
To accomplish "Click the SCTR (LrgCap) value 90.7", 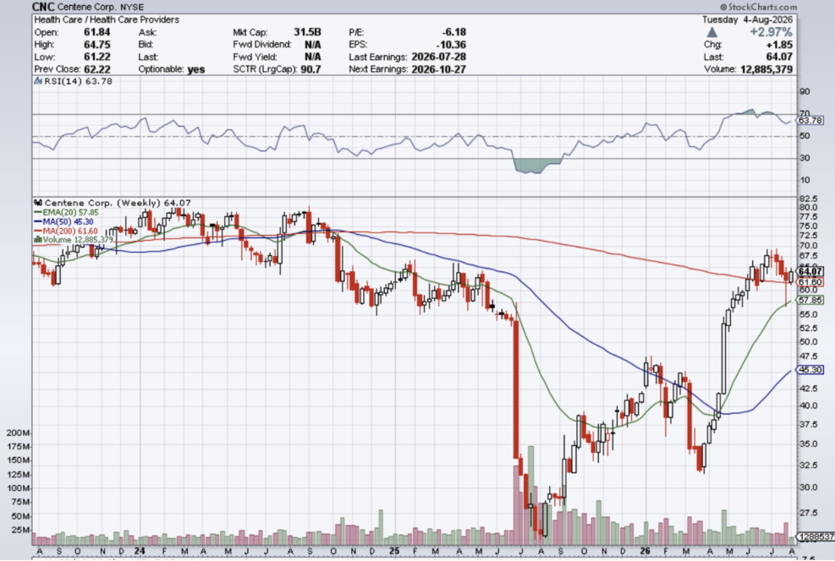I will click(x=310, y=69).
